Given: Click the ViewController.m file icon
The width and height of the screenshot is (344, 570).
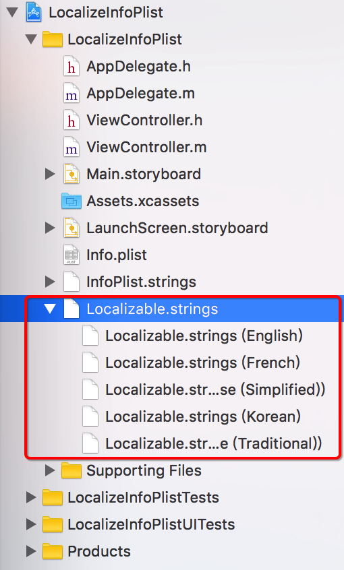Looking at the screenshot, I should [x=71, y=148].
